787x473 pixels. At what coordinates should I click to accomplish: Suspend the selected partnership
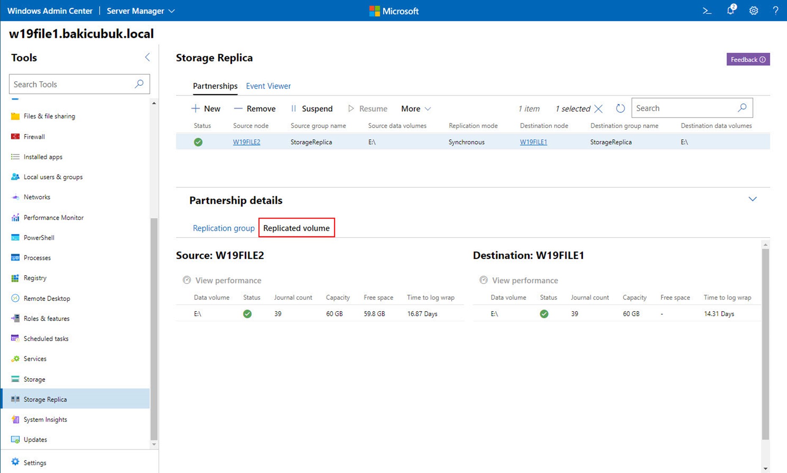click(x=312, y=109)
